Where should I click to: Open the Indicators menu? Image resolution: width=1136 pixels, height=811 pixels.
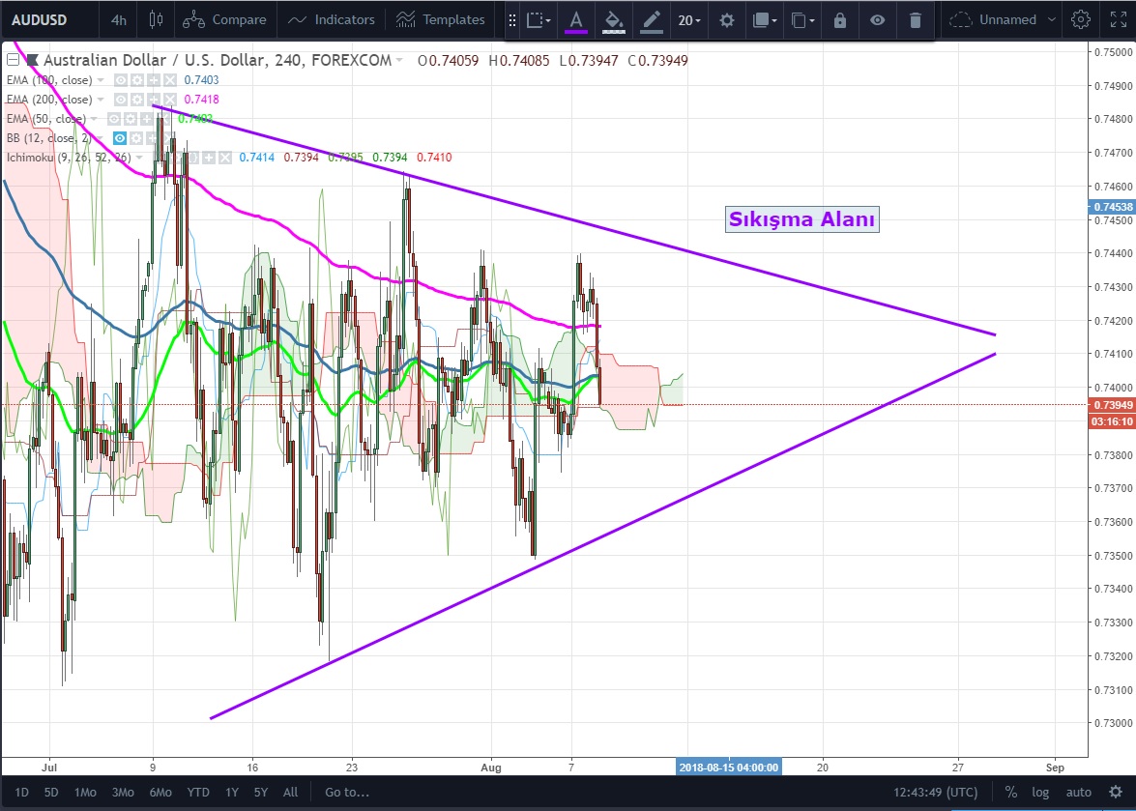pyautogui.click(x=332, y=19)
